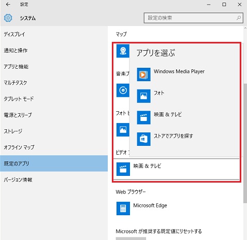
Task: Click the 映画 & テレビ clapperboard icon in the popup
Action: click(x=143, y=117)
